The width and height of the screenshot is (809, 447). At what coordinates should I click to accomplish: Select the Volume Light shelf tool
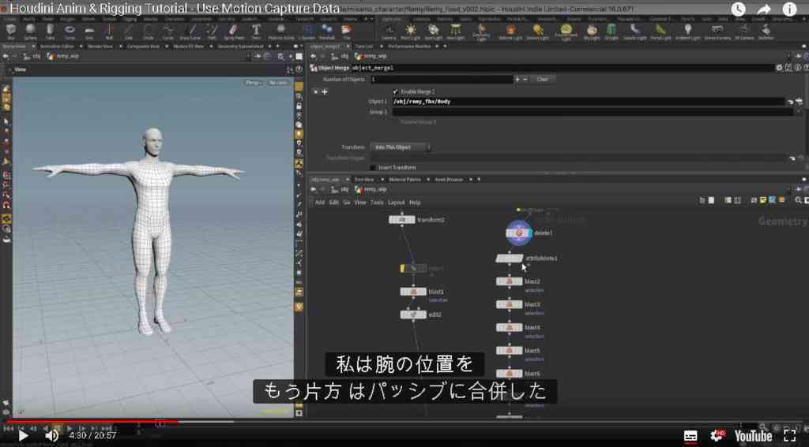coord(510,32)
